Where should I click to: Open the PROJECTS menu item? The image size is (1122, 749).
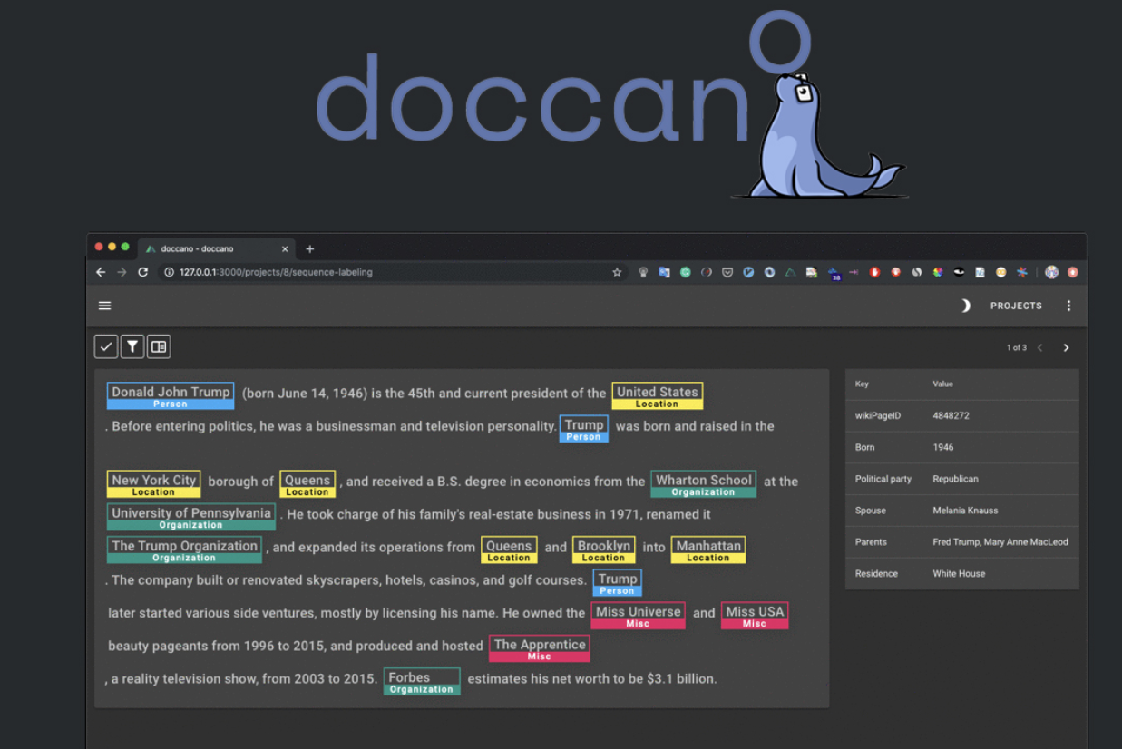(1016, 306)
